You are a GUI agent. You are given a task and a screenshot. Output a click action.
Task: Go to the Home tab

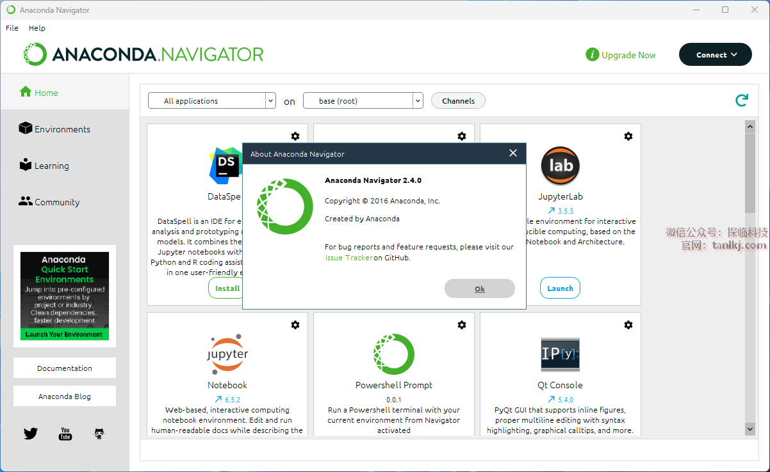tap(65, 92)
